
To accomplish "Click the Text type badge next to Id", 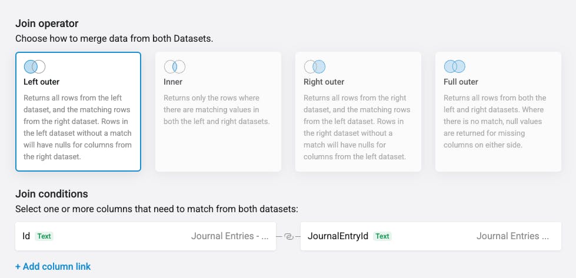I will 44,236.
